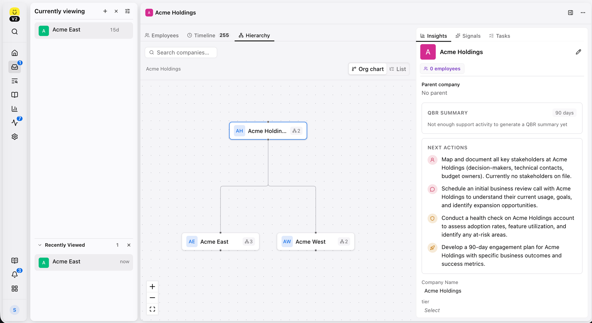Viewport: 592px width, 323px height.
Task: Switch to Org chart view
Action: tap(368, 69)
